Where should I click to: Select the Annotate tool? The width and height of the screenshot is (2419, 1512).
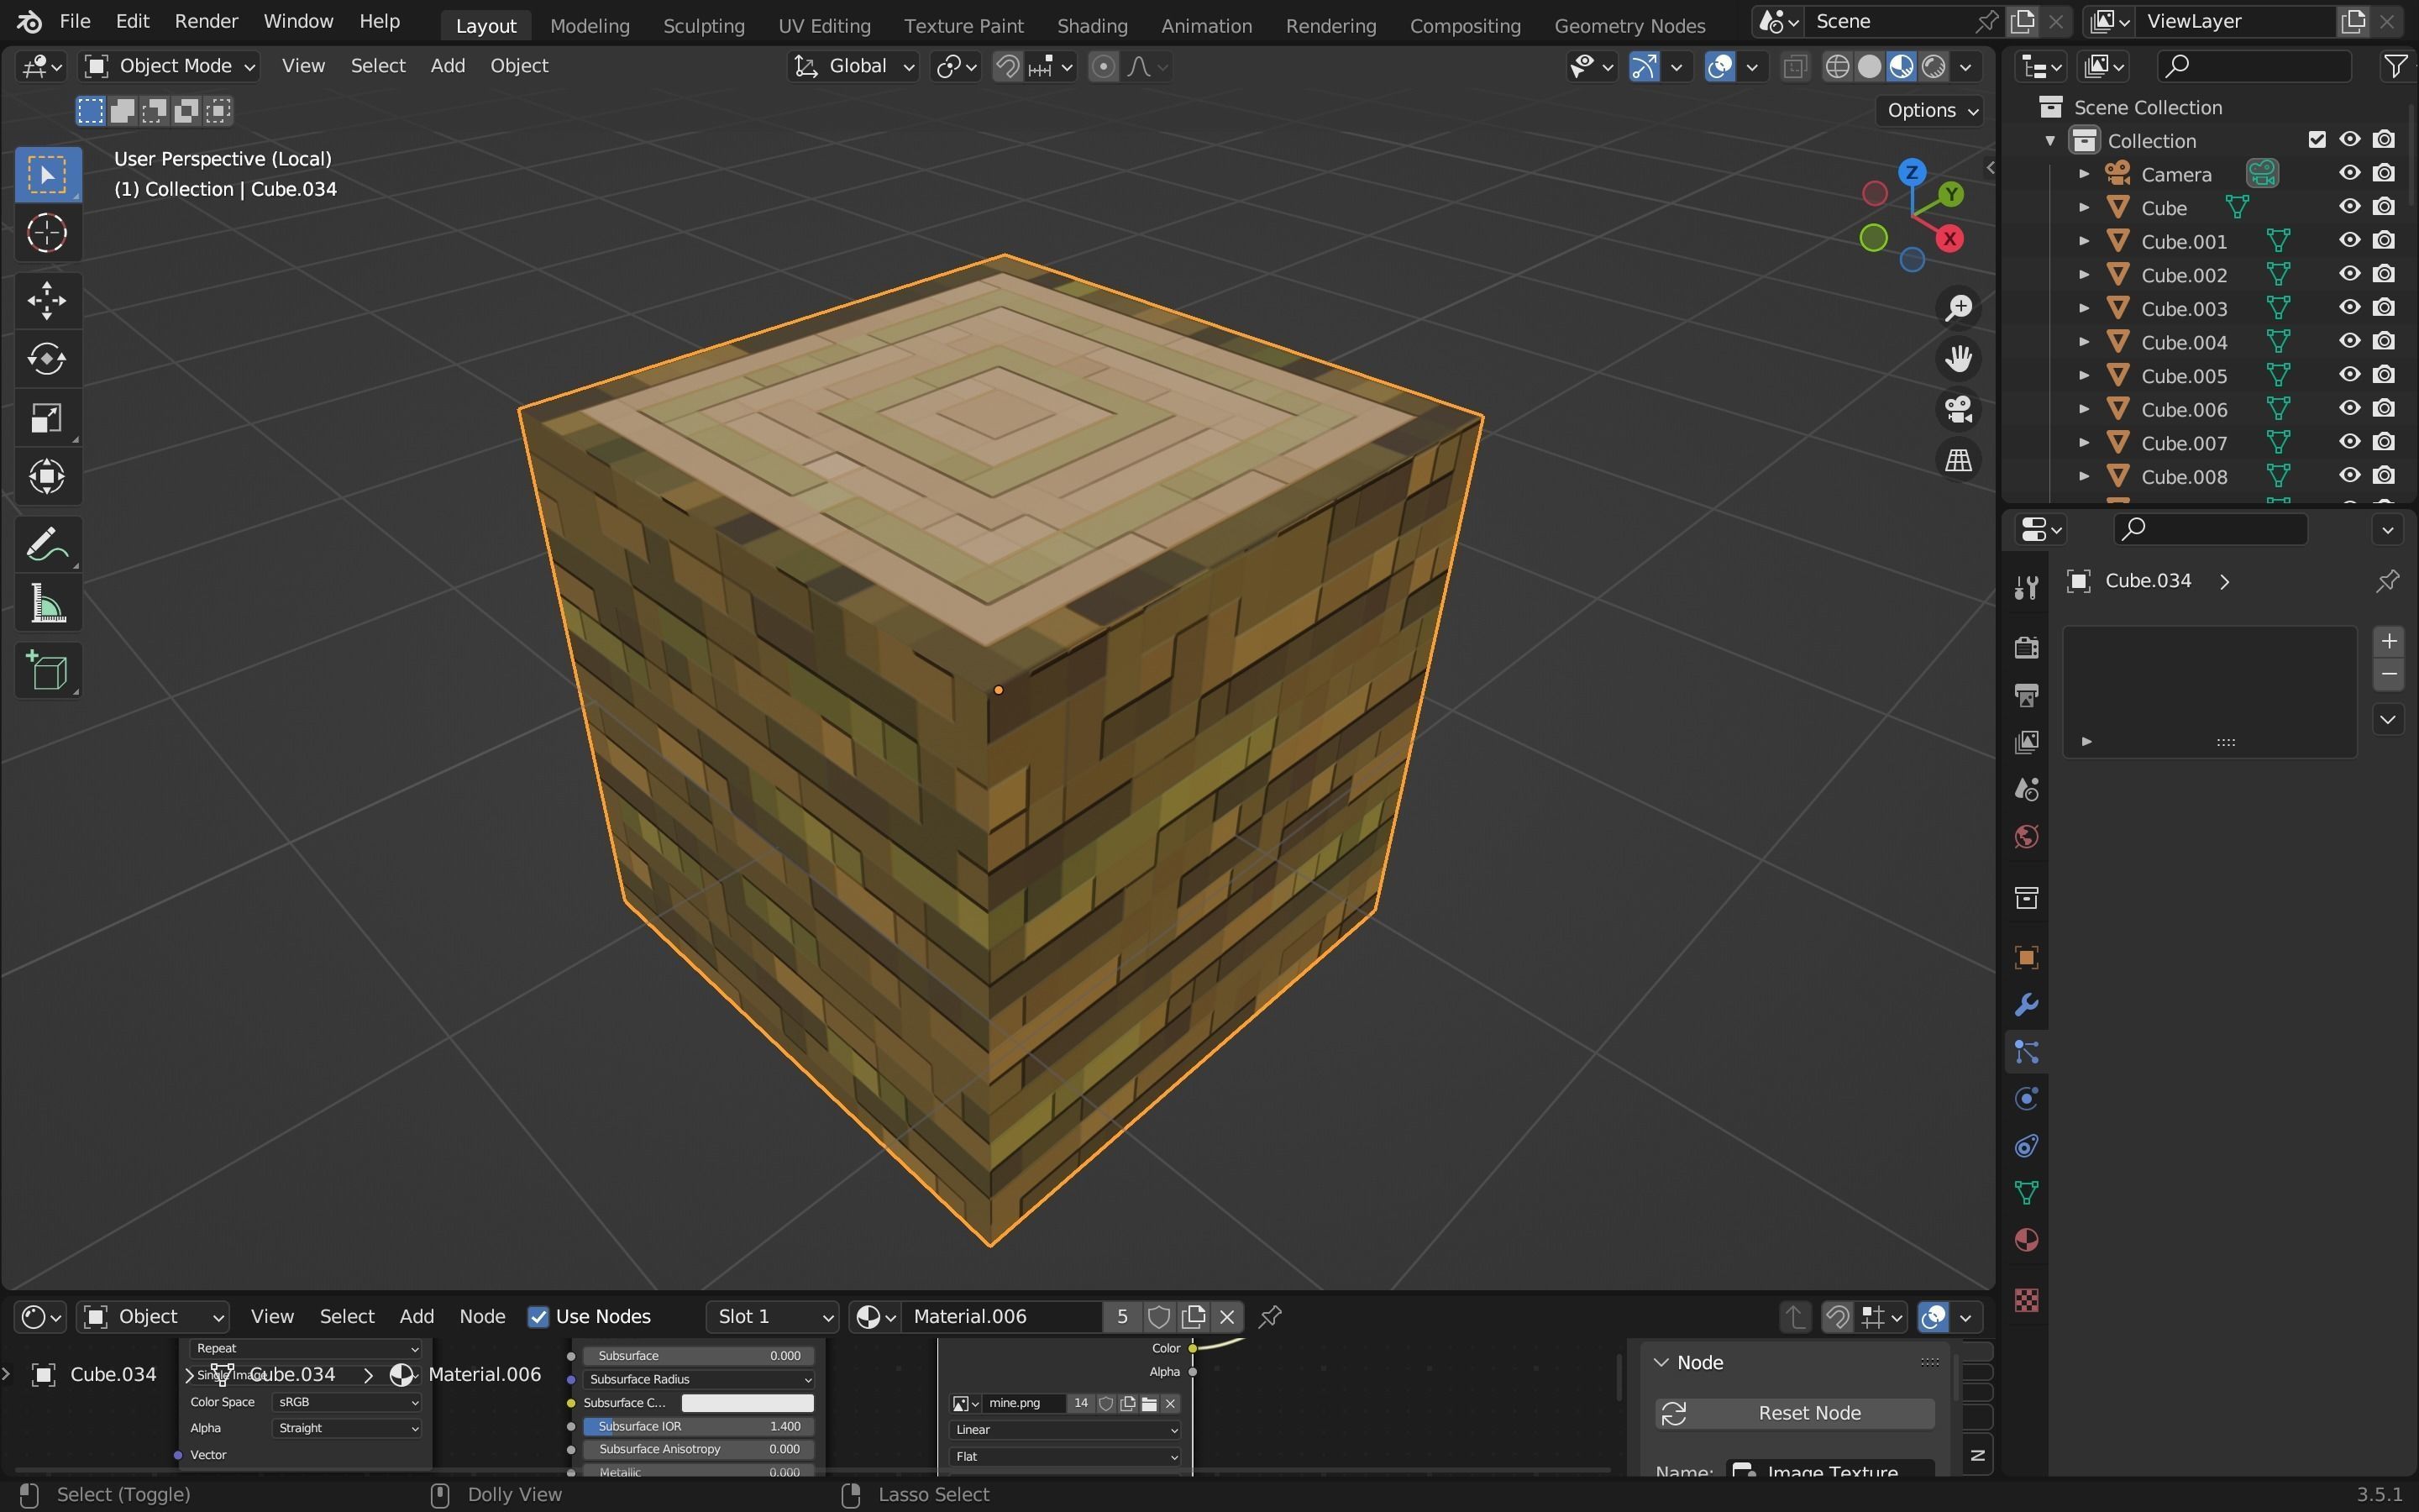tap(46, 545)
